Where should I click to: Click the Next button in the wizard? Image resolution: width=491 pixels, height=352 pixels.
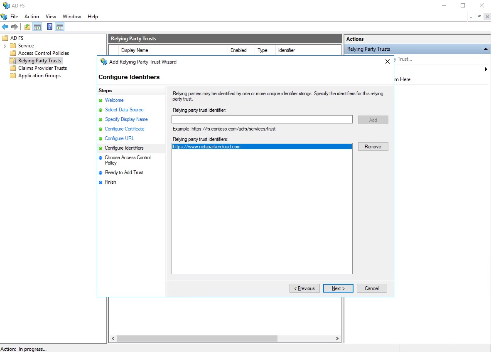pyautogui.click(x=338, y=288)
